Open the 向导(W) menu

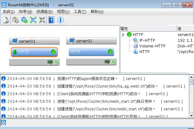(25, 12)
